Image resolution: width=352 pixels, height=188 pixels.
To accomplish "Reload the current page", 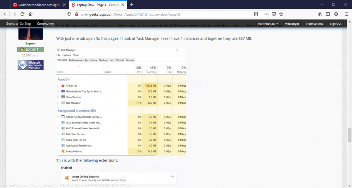I will (x=22, y=14).
